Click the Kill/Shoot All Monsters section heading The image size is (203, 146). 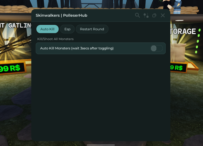pyautogui.click(x=56, y=39)
